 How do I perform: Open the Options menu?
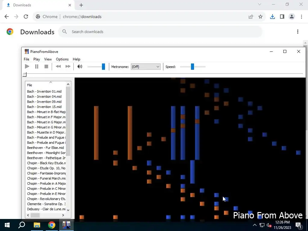click(62, 59)
